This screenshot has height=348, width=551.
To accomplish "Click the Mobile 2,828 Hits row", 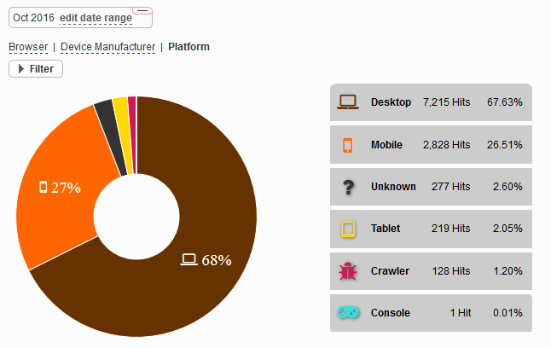I will coord(431,145).
